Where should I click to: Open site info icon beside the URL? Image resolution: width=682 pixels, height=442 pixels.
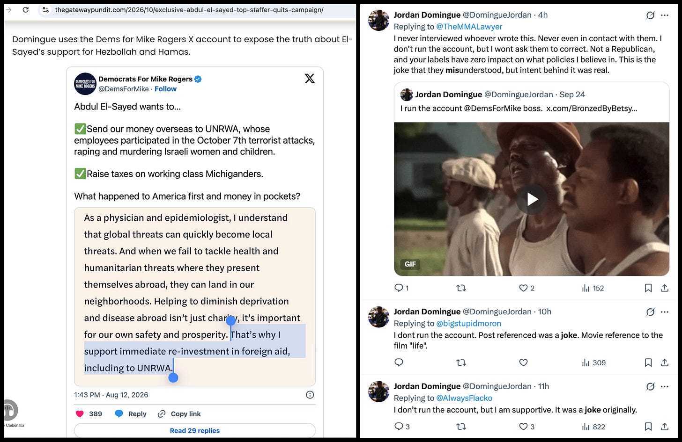45,10
